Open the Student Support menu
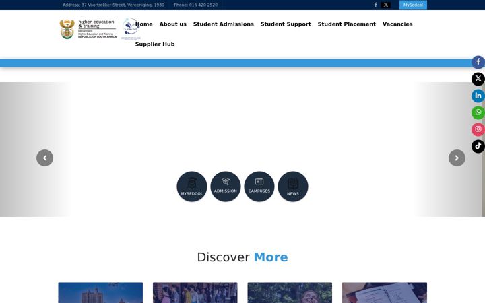 click(286, 24)
